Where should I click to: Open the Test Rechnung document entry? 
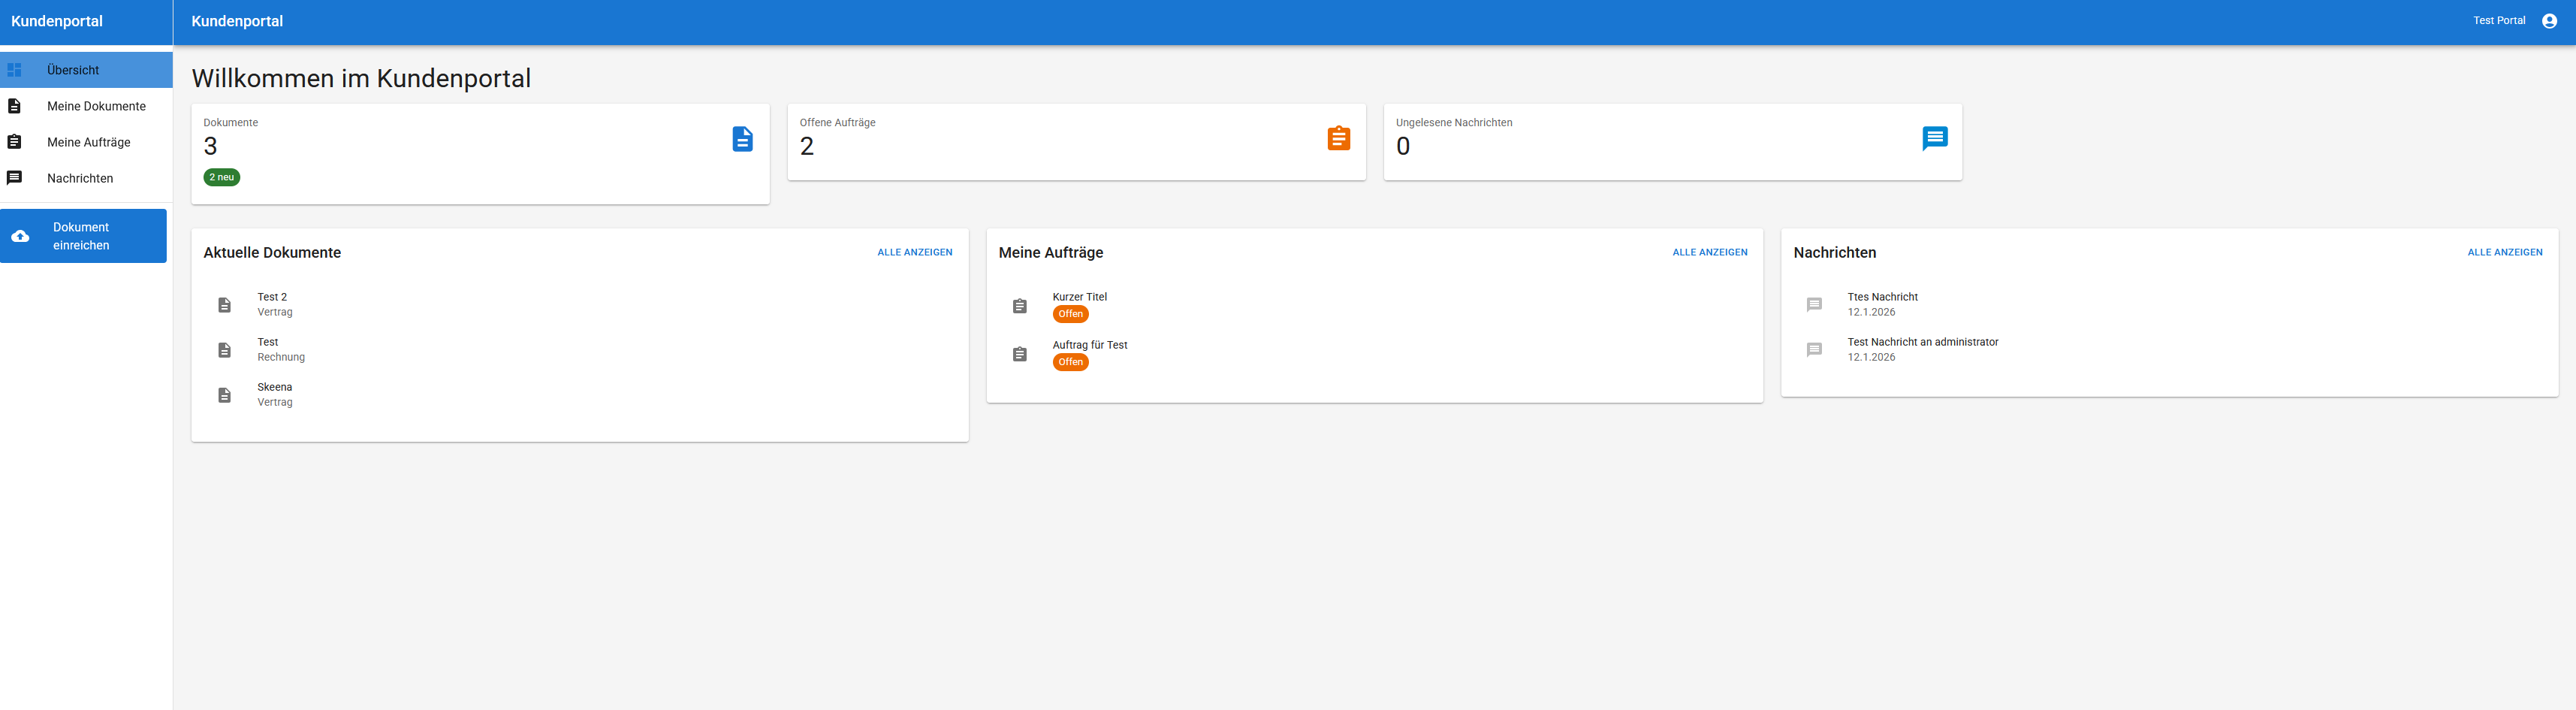tap(280, 349)
